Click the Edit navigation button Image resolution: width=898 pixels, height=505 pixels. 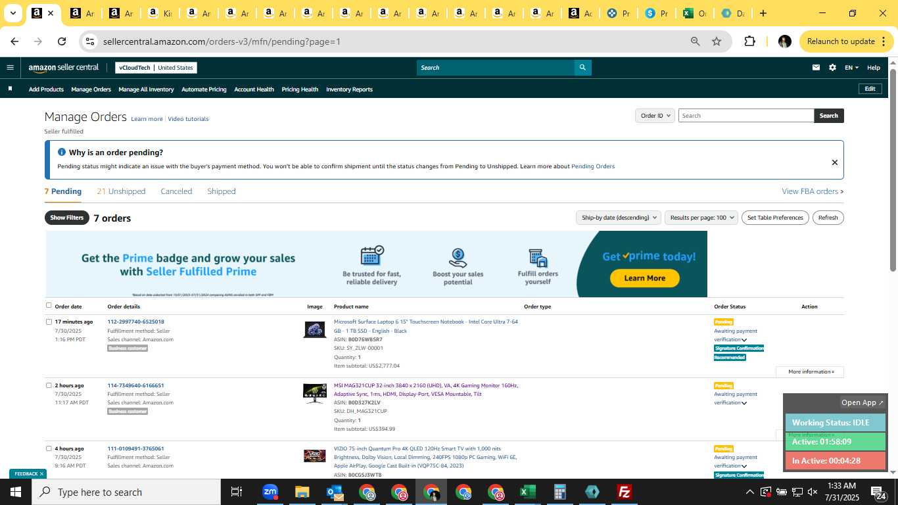(870, 89)
